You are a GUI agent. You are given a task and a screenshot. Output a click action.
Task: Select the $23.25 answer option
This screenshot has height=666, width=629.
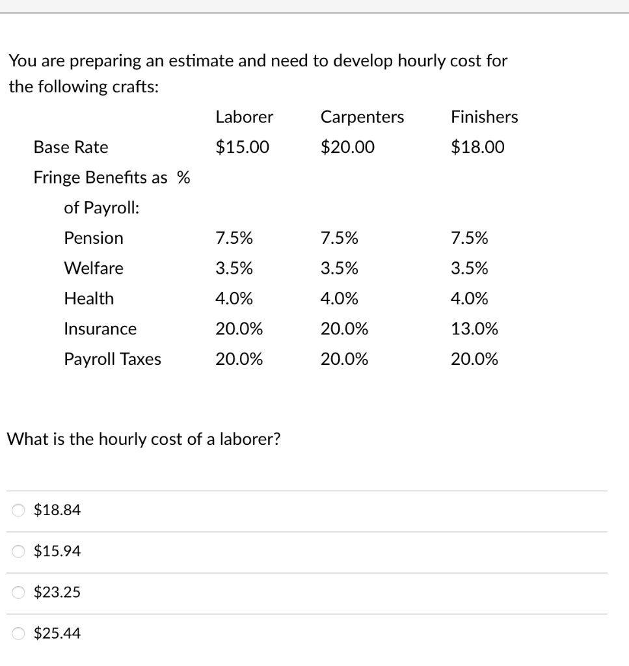click(x=16, y=592)
